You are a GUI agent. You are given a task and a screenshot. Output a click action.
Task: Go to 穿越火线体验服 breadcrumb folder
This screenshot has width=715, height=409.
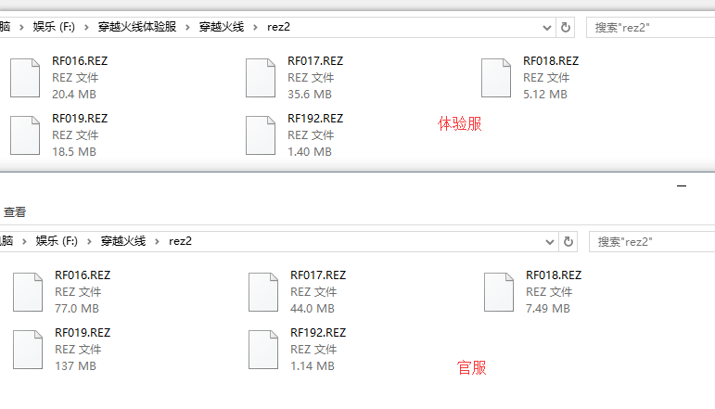pos(137,27)
